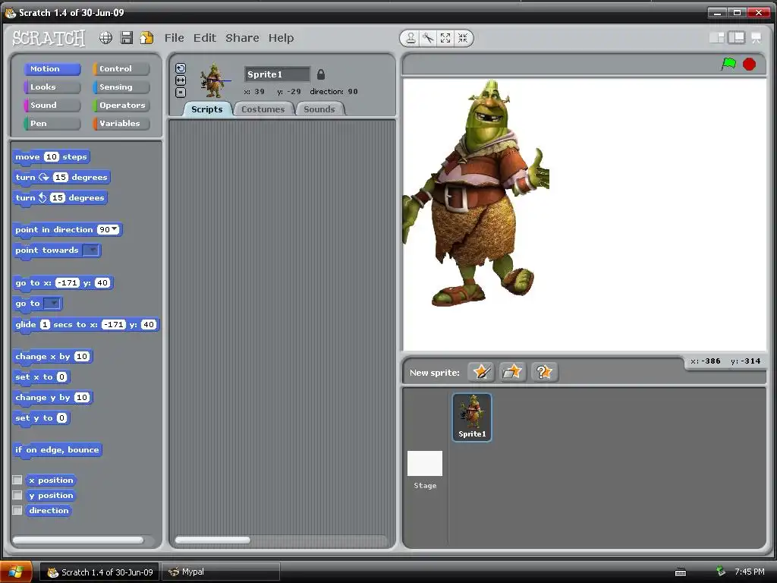777x583 pixels.
Task: Select the Sprite1 thumbnail in sprite list
Action: [472, 417]
